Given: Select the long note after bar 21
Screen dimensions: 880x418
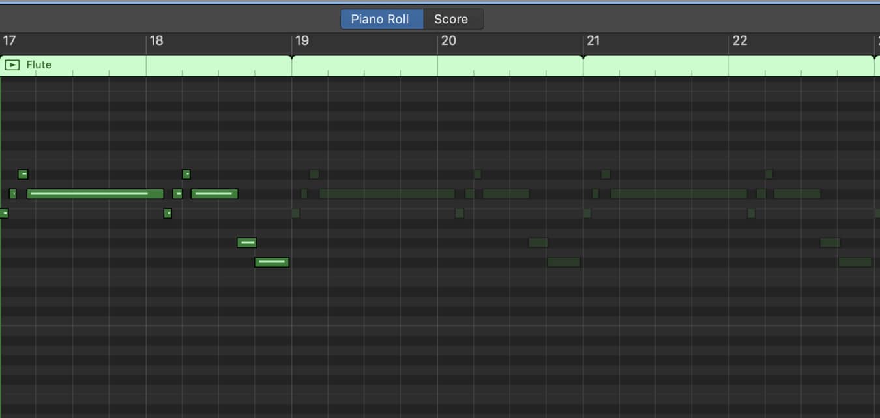Looking at the screenshot, I should [678, 193].
